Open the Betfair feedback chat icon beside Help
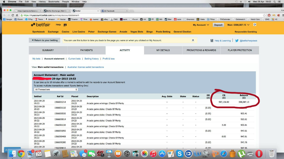Screen dimensions: 284x159 65,25
